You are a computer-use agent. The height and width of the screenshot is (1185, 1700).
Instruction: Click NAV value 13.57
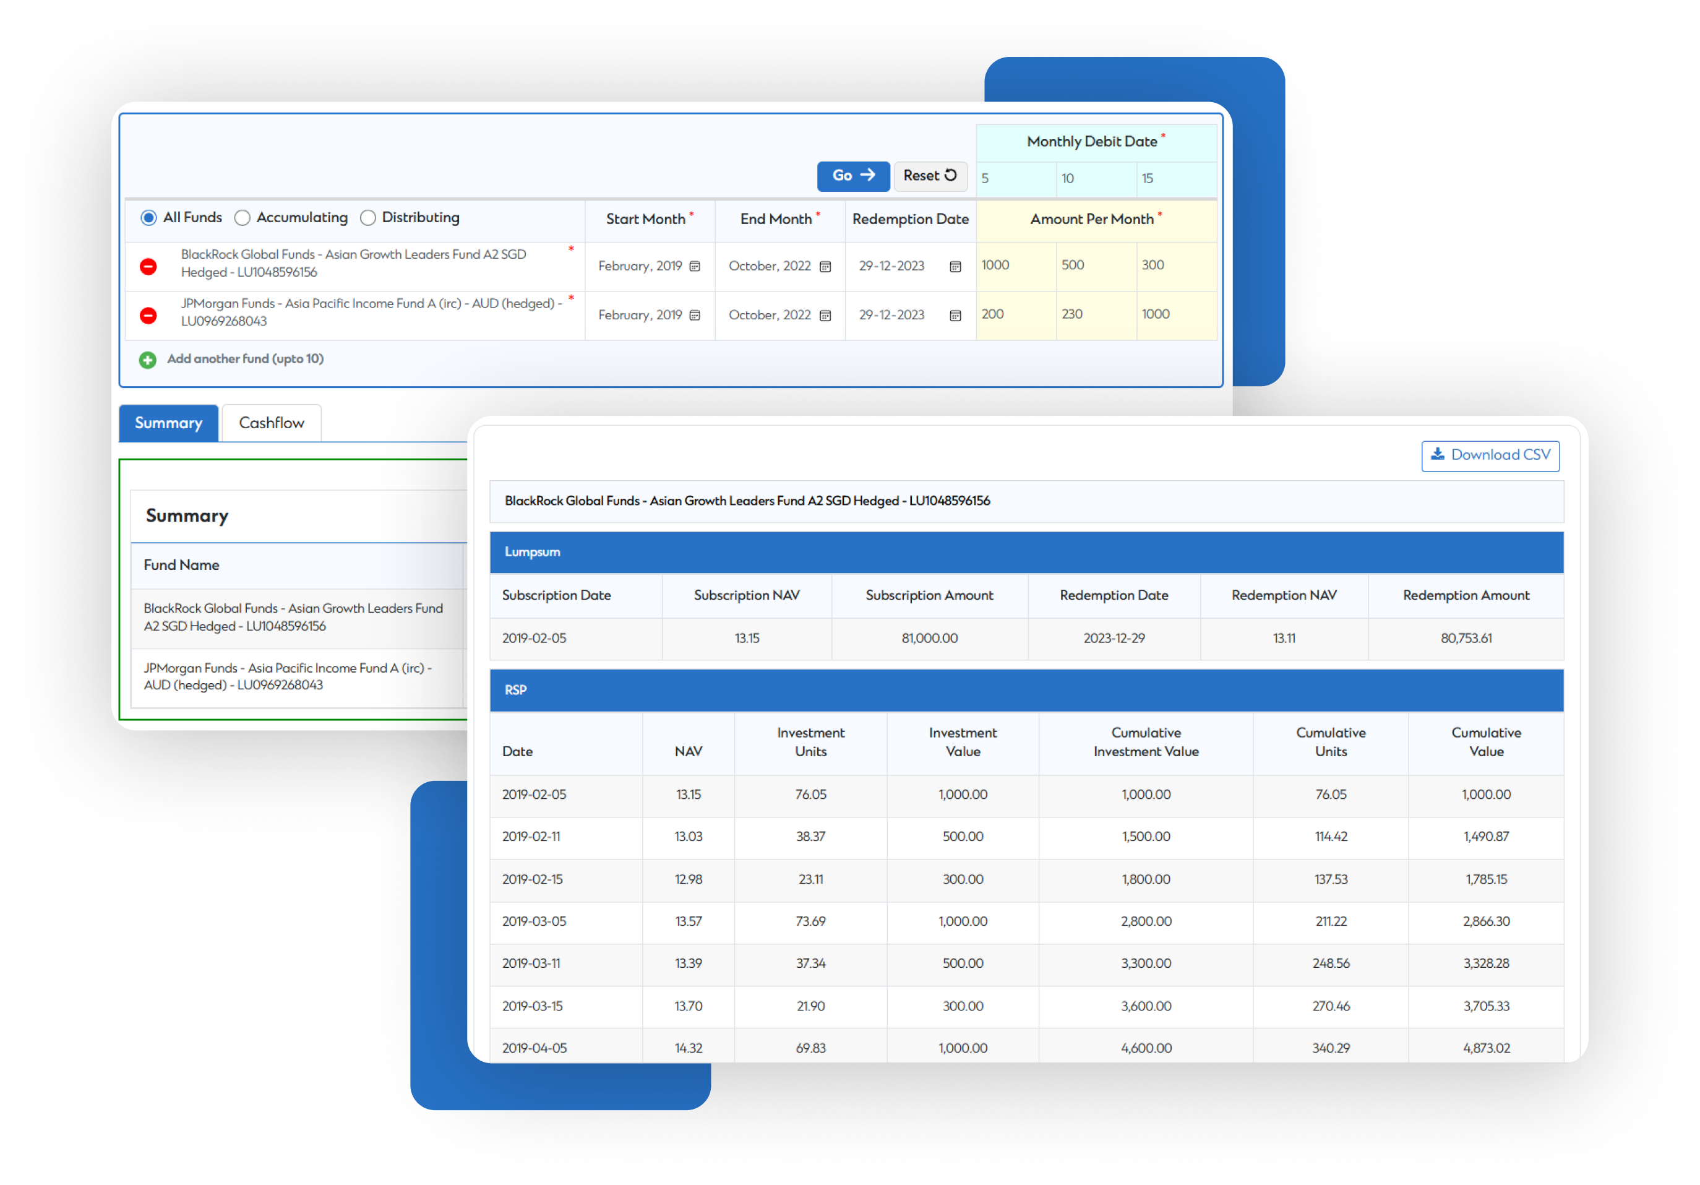(x=688, y=922)
